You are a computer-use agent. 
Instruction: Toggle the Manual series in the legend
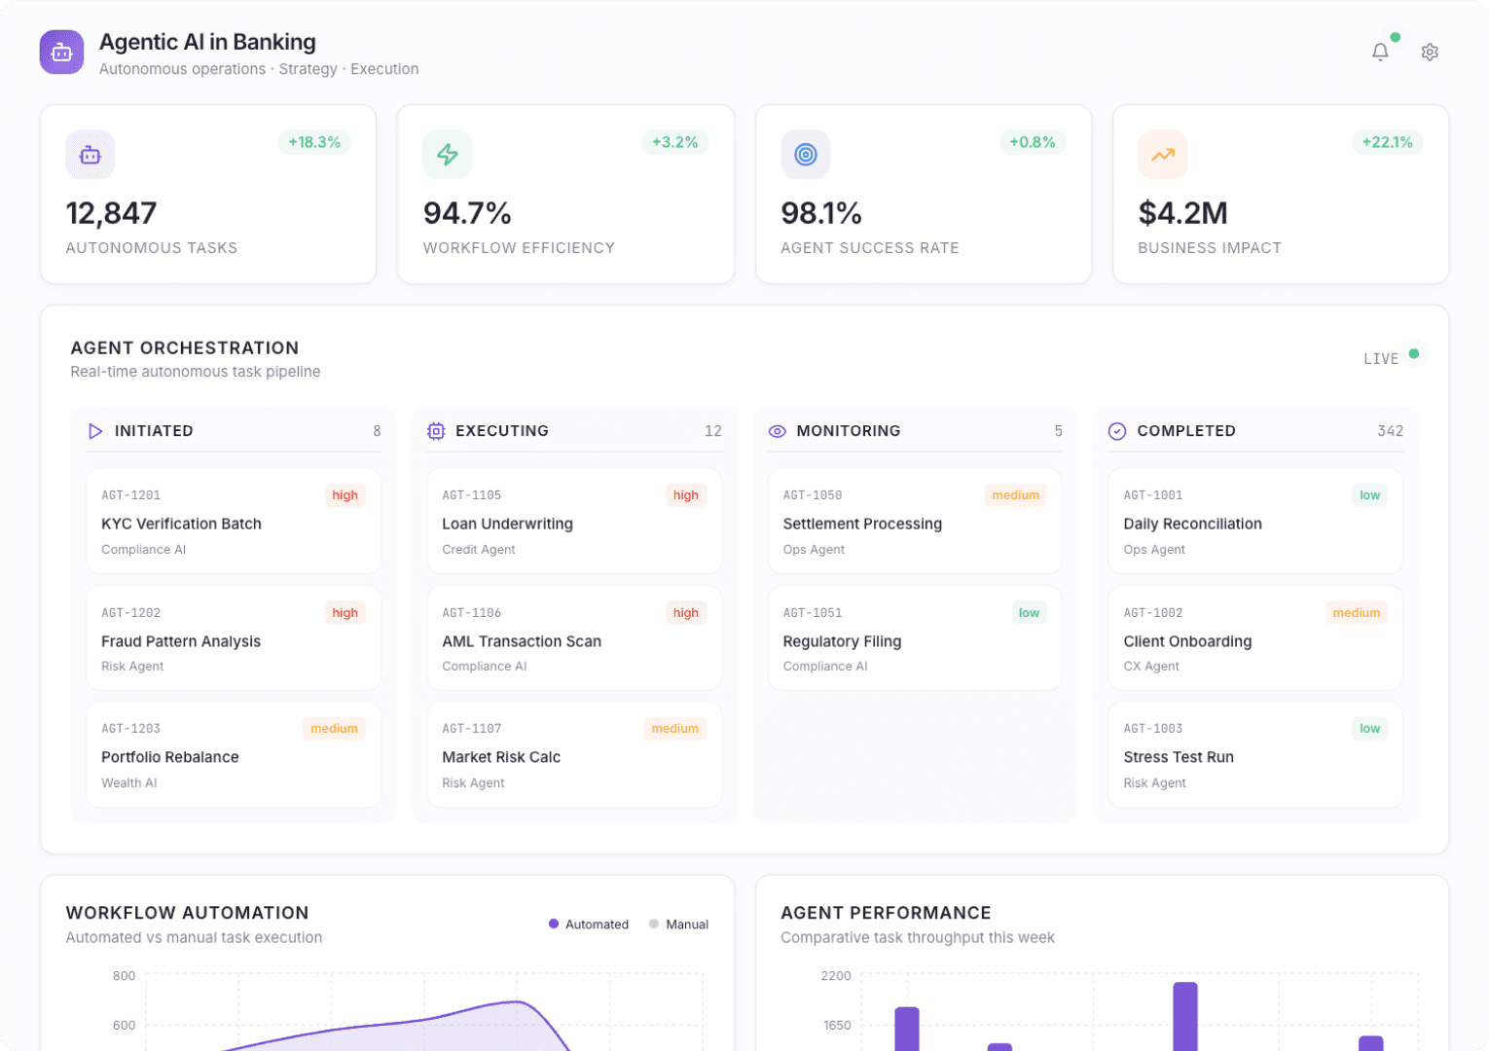(x=679, y=924)
